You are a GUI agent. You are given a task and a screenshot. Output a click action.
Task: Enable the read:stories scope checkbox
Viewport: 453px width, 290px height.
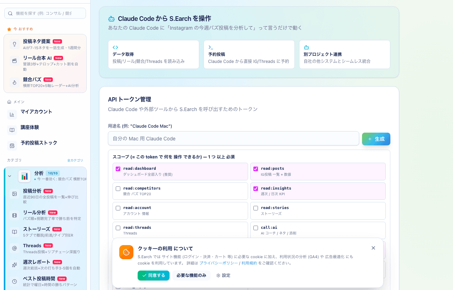click(256, 208)
